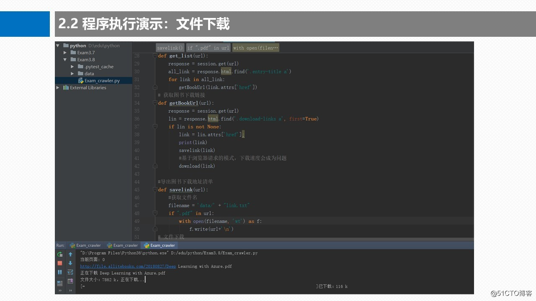Click the Exam3.8 folder icon

point(73,60)
